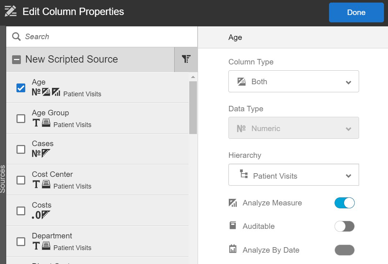Open the Hierarchy Patient Visits dropdown

click(294, 175)
